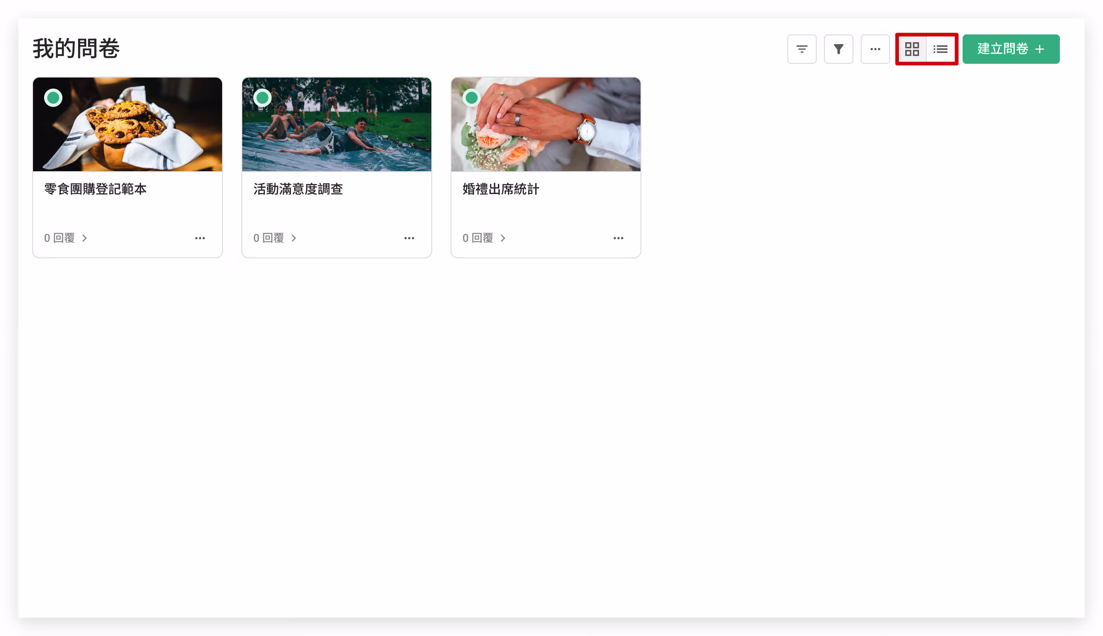The image size is (1103, 636).
Task: Open the survey titled 婚禮出席統計
Action: 501,189
